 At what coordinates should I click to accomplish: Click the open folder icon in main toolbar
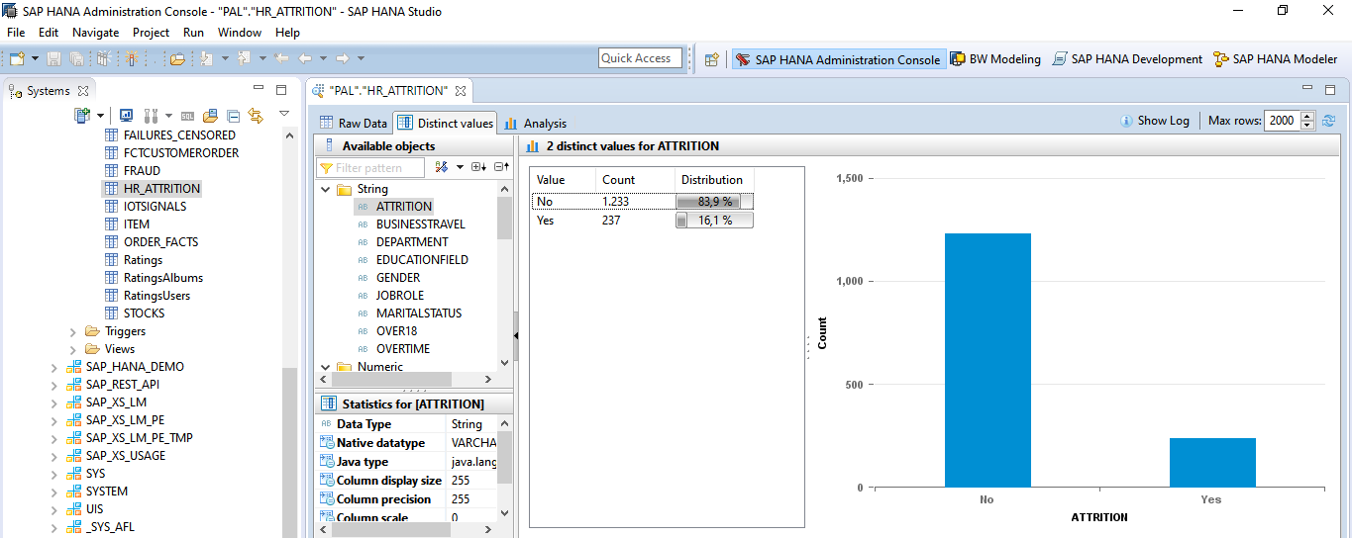click(x=177, y=59)
